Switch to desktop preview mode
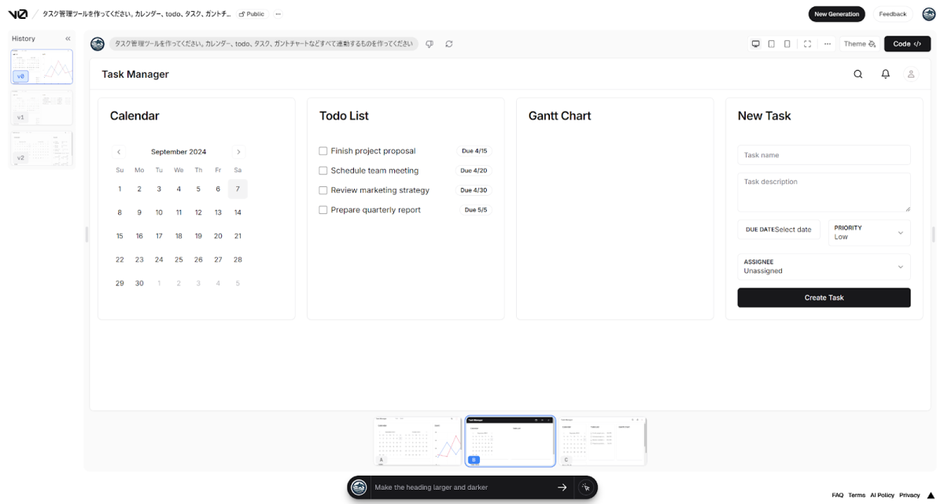Image resolution: width=944 pixels, height=504 pixels. coord(755,44)
